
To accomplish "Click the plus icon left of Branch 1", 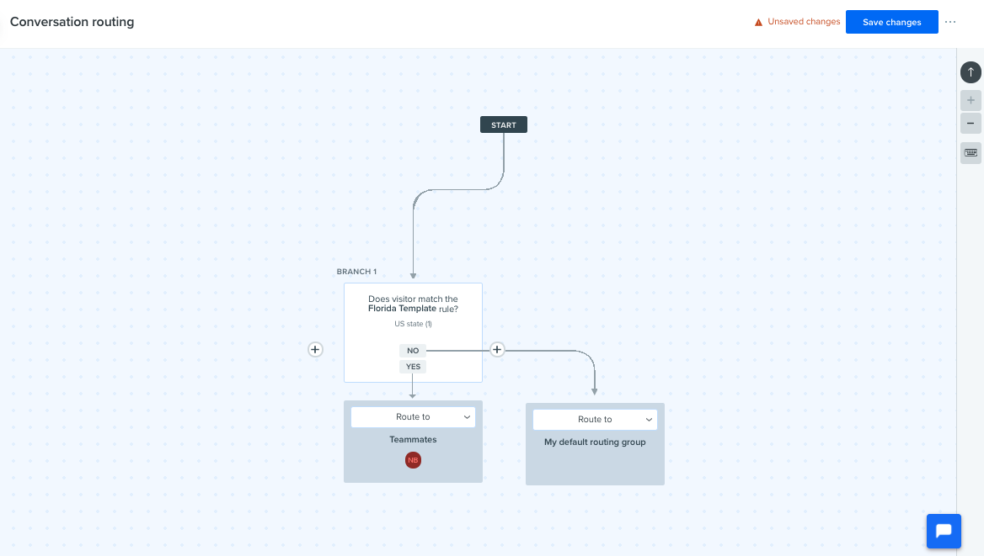I will click(x=315, y=350).
